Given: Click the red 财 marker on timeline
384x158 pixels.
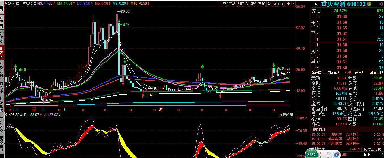Looking at the screenshot, I should tap(161, 109).
